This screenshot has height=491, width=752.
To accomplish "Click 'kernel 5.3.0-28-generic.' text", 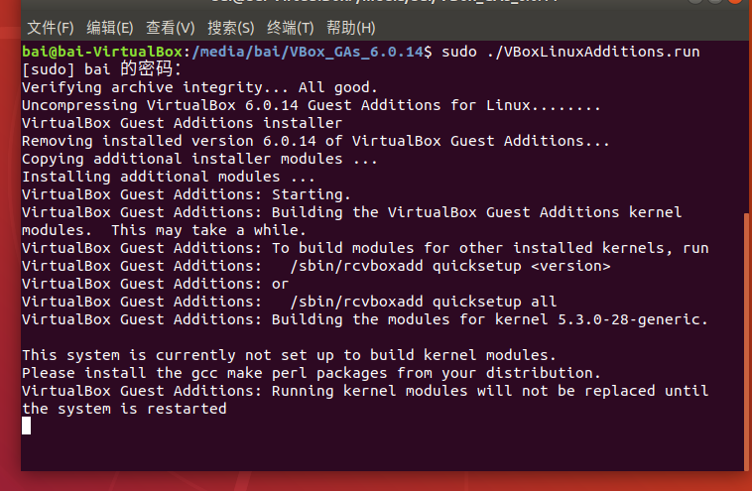I will tap(601, 319).
